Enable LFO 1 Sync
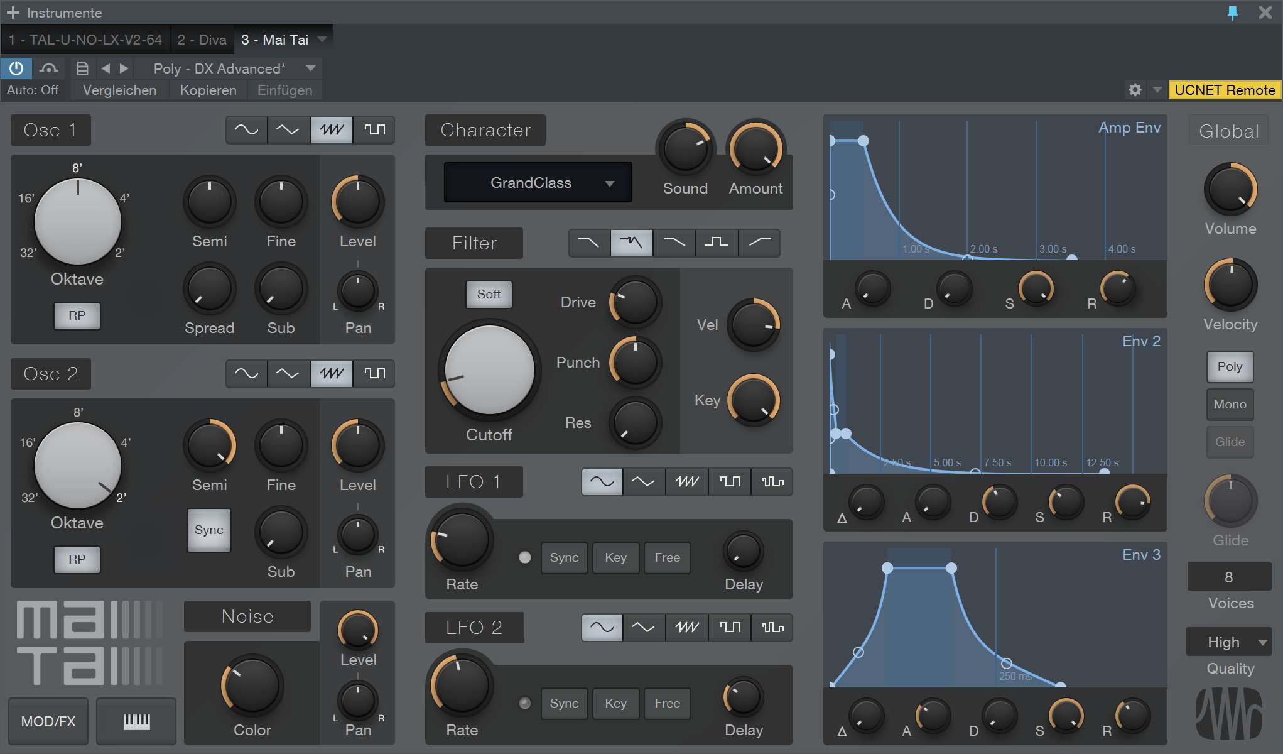Image resolution: width=1283 pixels, height=754 pixels. coord(564,557)
